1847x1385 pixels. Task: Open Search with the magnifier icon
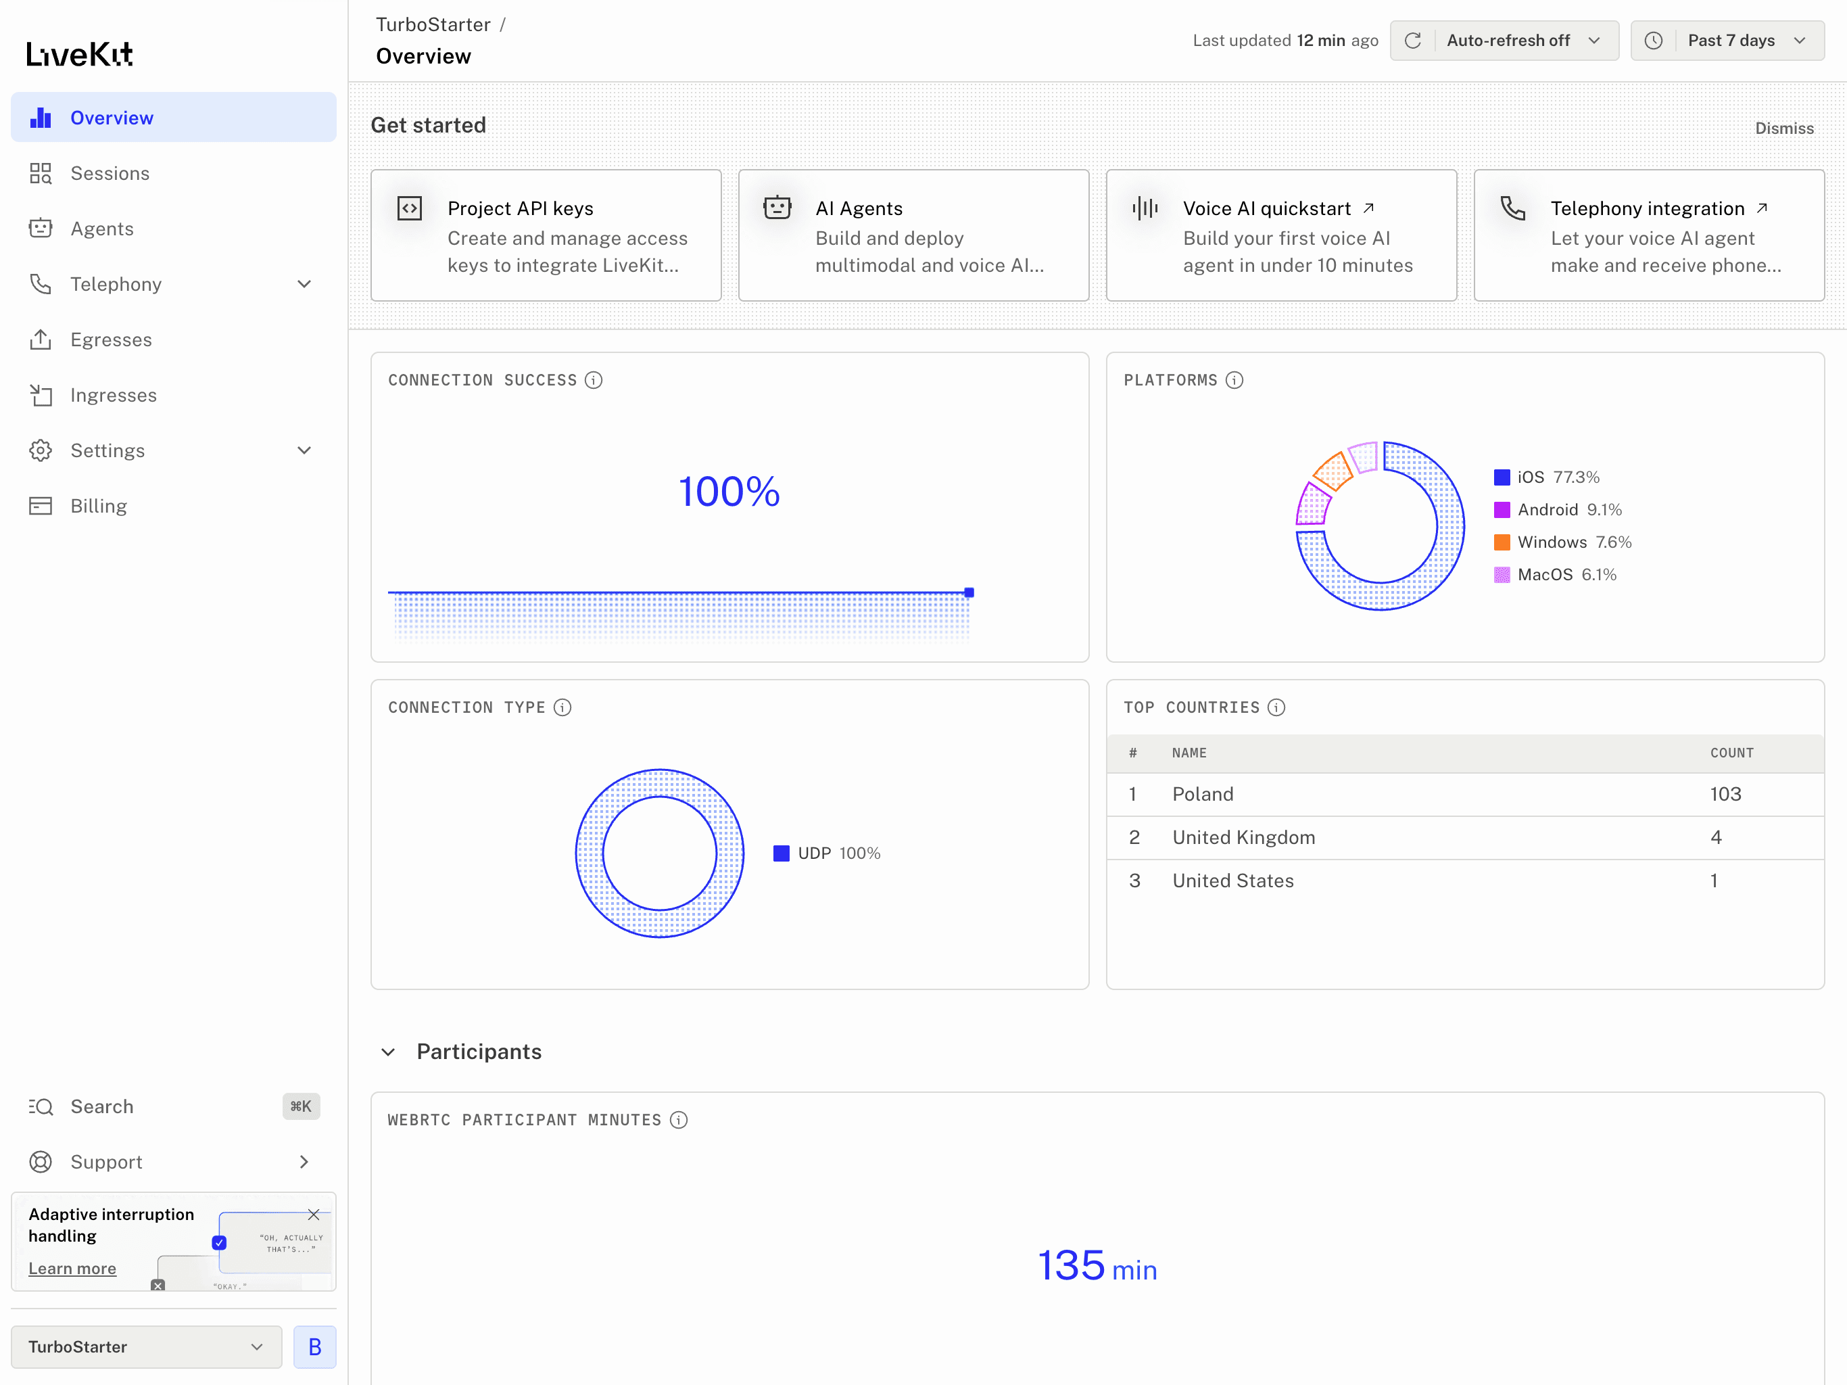pos(41,1106)
